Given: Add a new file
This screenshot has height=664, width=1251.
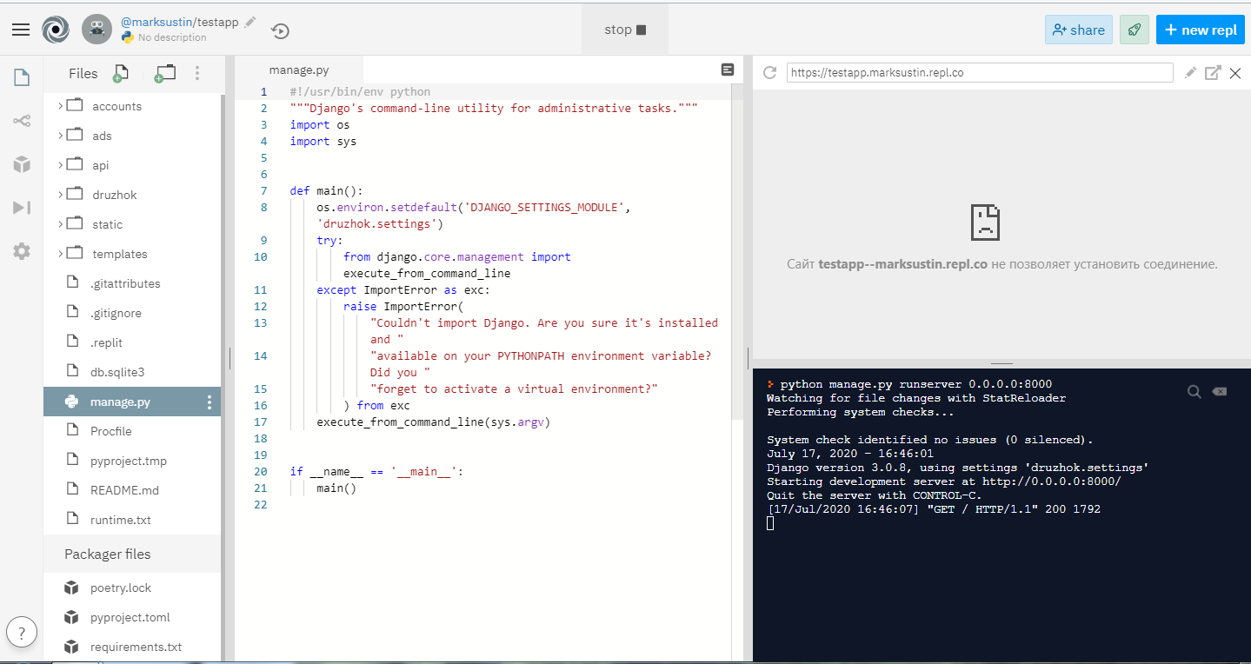Looking at the screenshot, I should 122,74.
